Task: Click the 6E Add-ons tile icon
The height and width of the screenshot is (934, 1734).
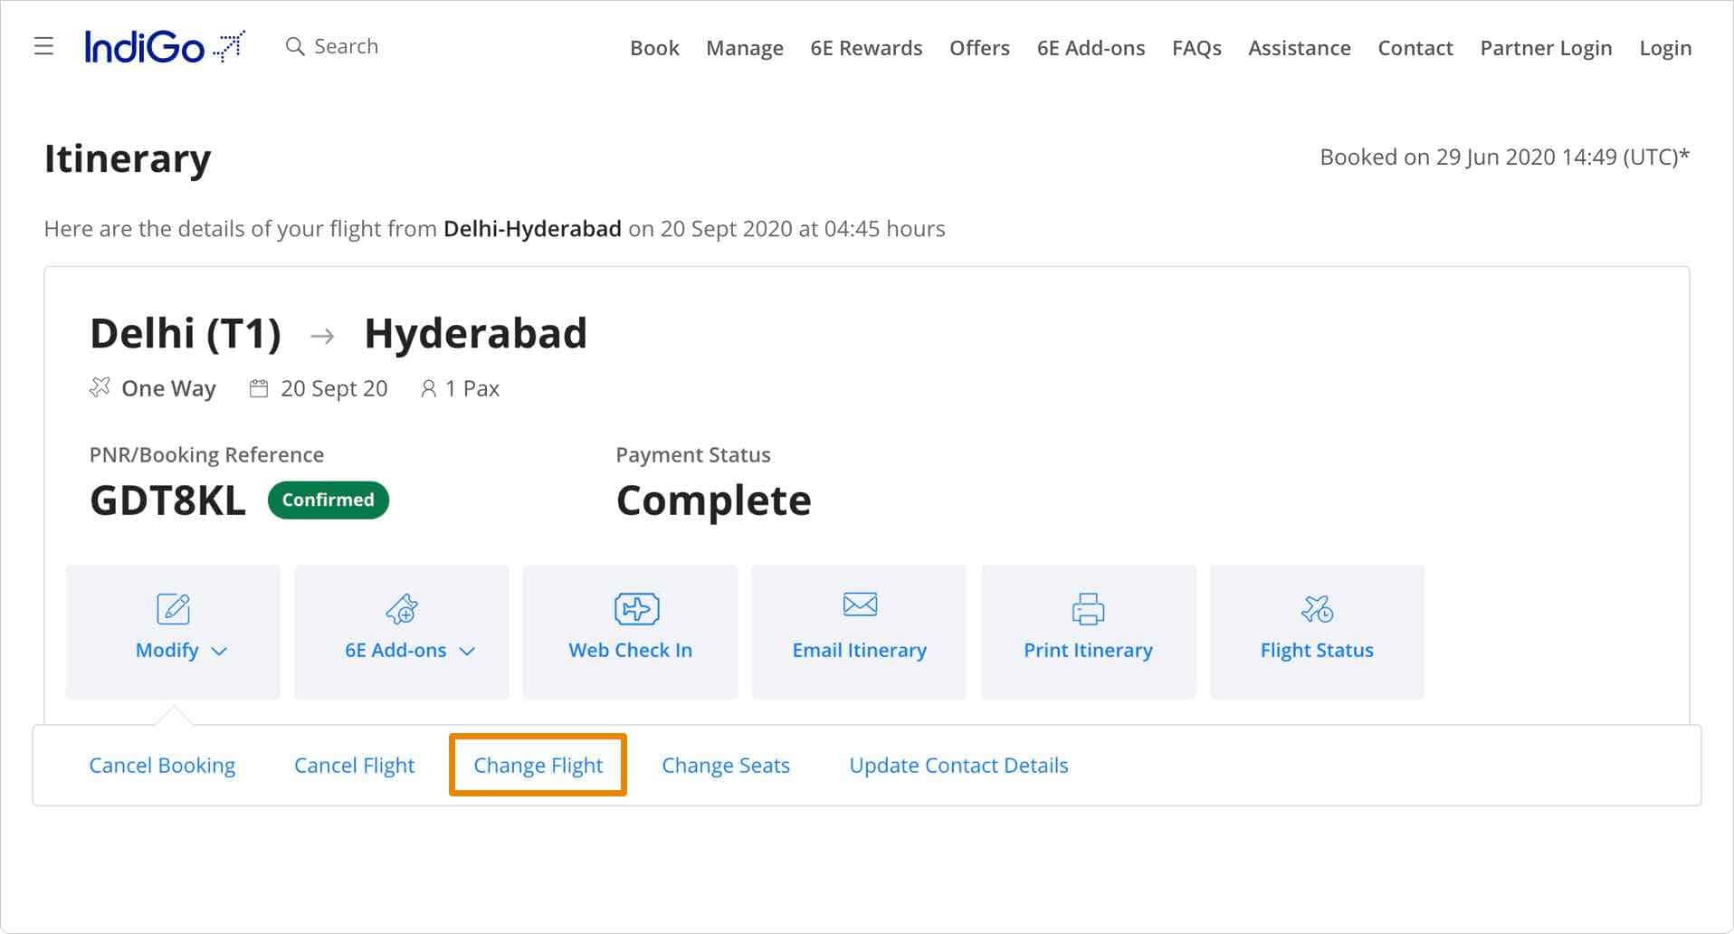Action: coord(402,609)
